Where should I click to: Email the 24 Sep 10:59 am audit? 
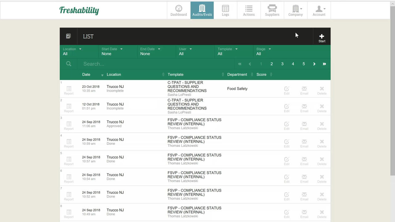(x=304, y=143)
